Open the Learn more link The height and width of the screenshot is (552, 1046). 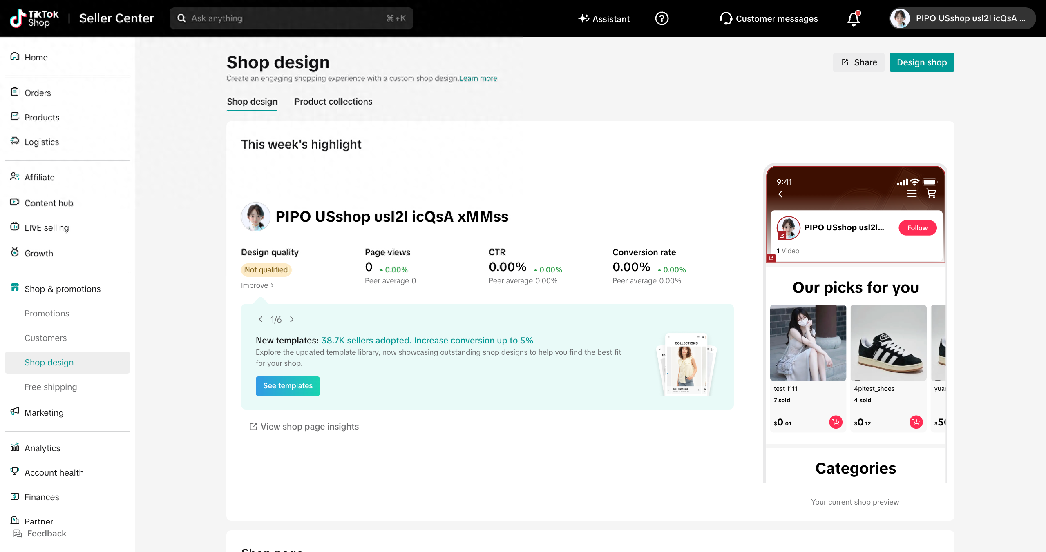point(478,78)
